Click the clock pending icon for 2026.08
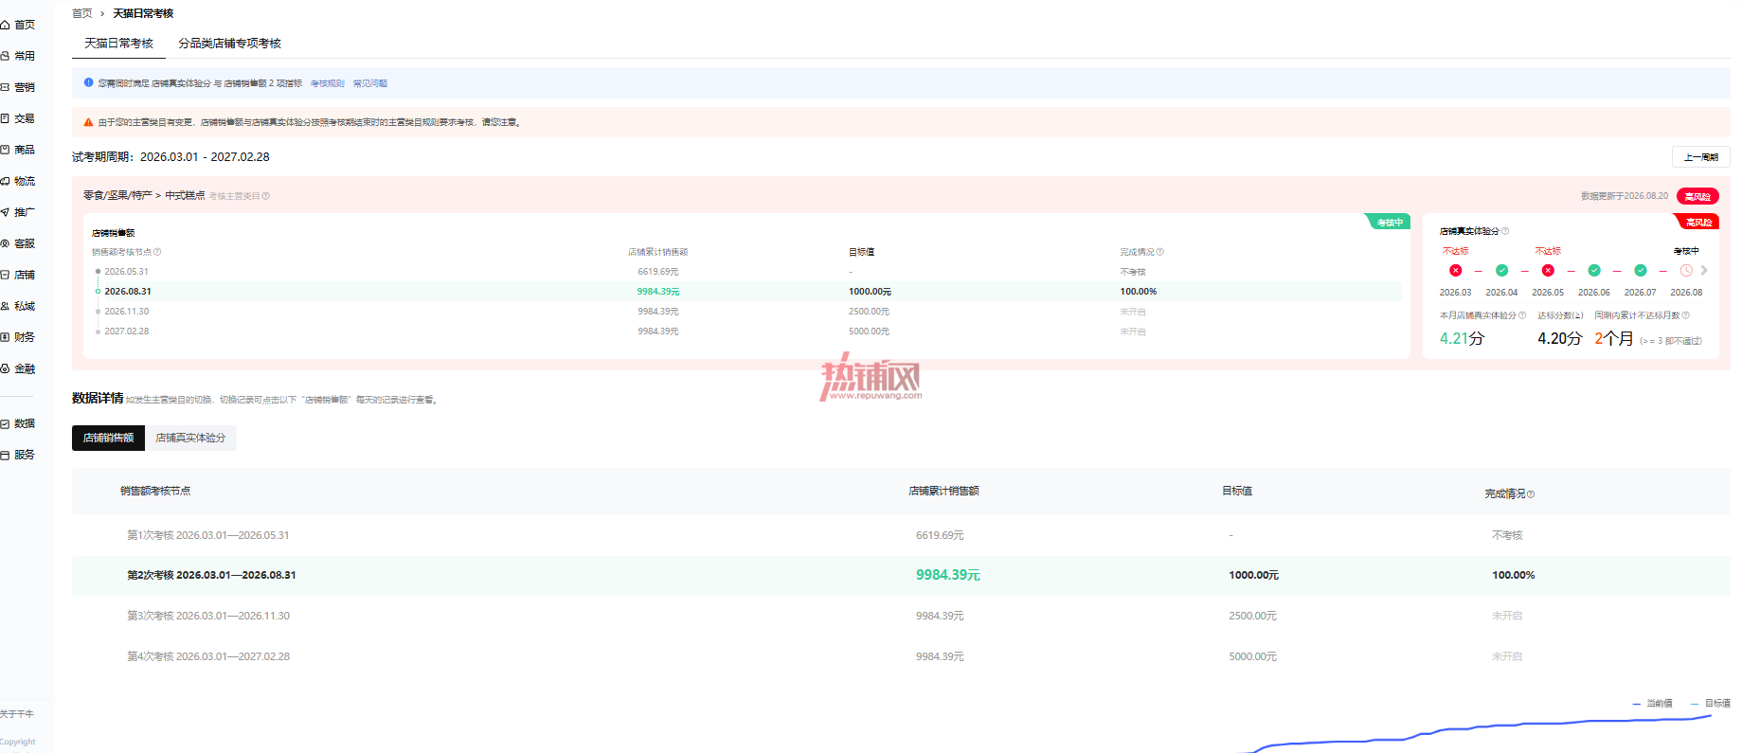This screenshot has height=753, width=1742. pyautogui.click(x=1686, y=271)
